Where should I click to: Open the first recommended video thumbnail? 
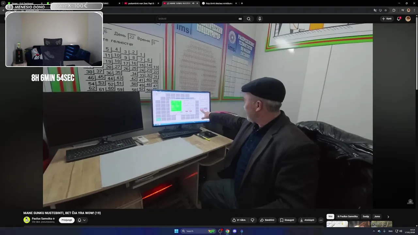(x=337, y=224)
